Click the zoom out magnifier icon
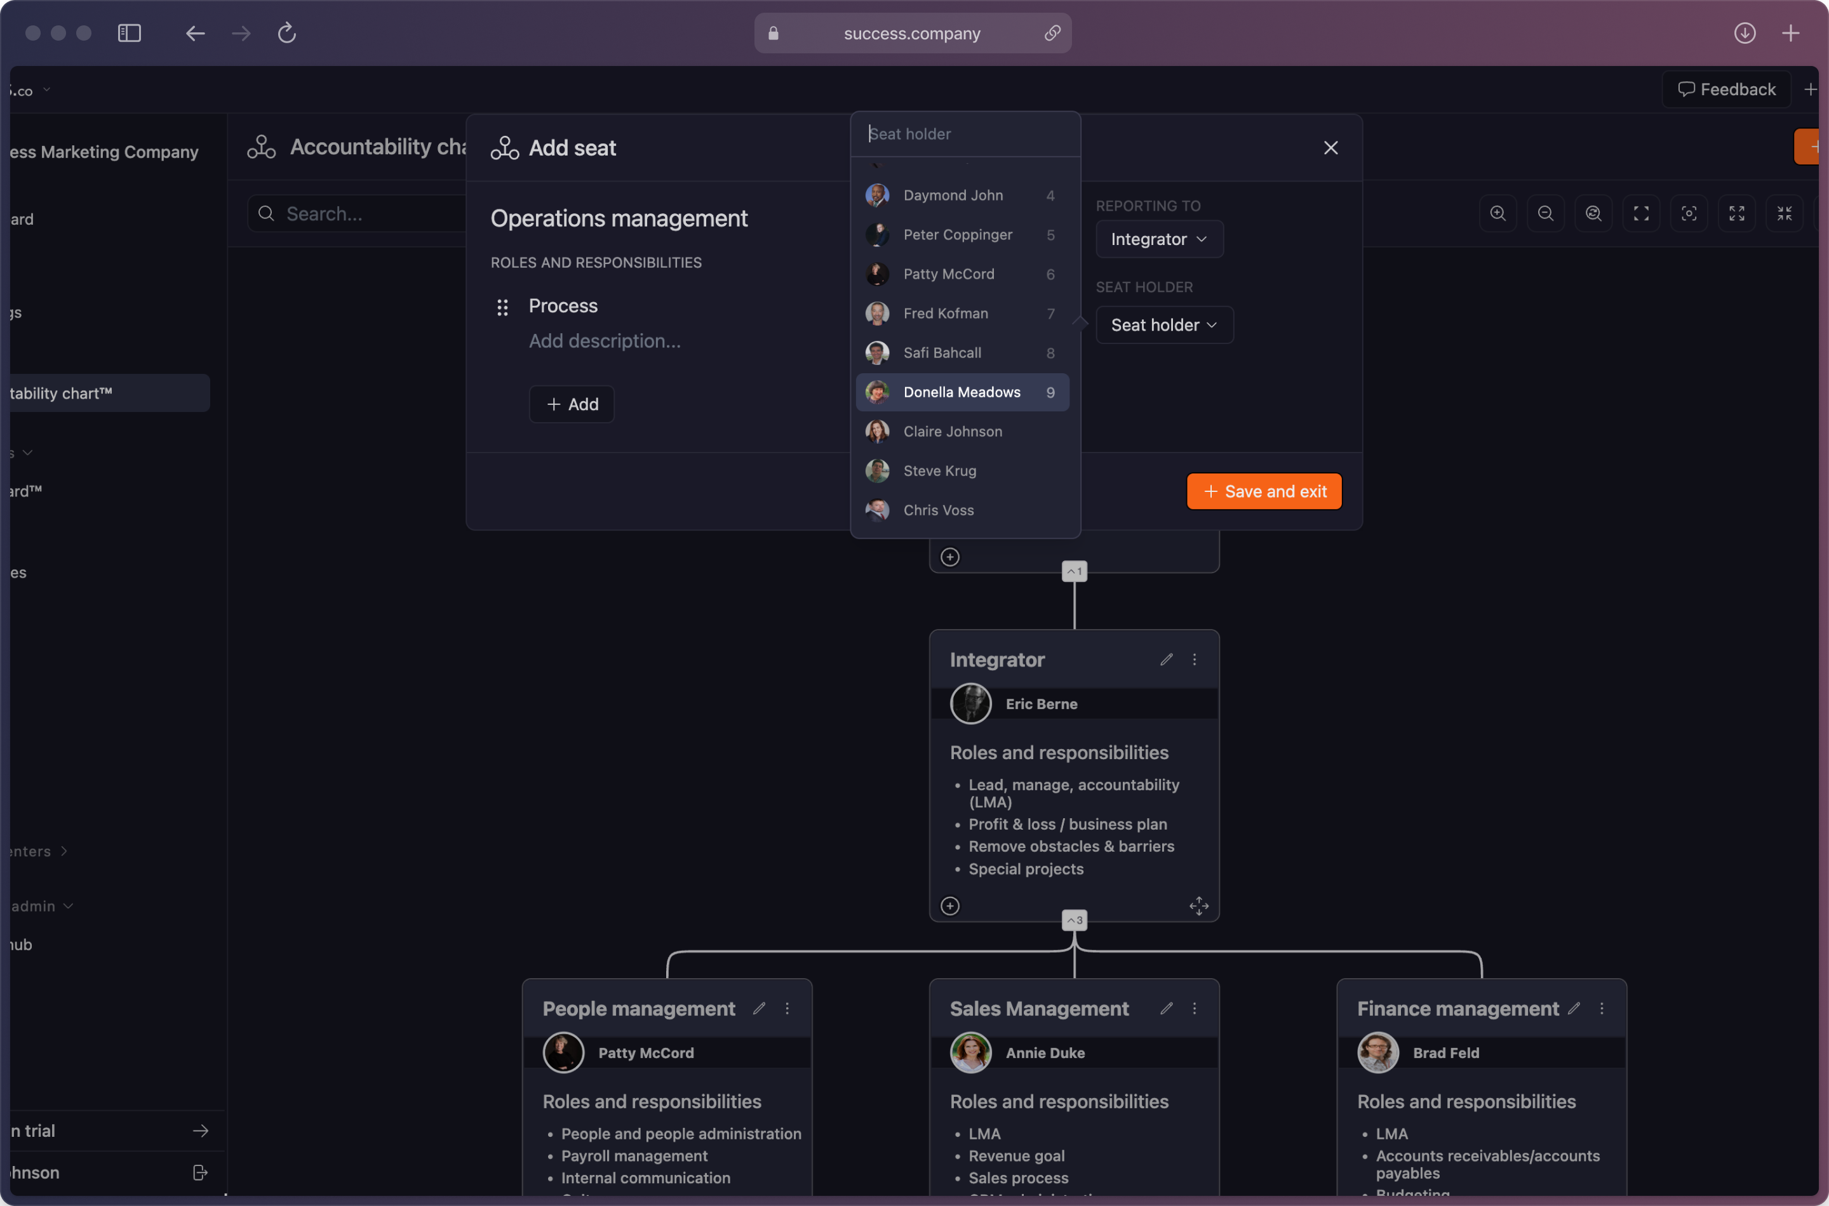Viewport: 1829px width, 1206px height. [x=1545, y=213]
